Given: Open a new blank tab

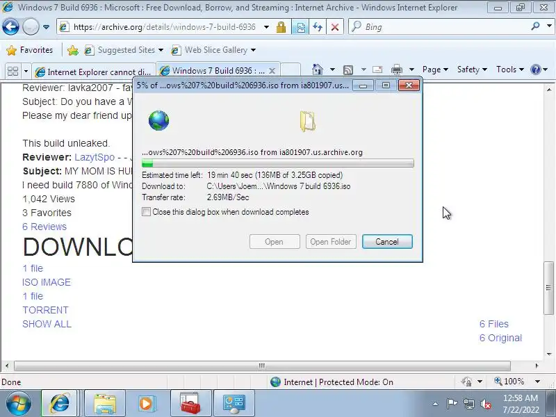Looking at the screenshot, I should [x=291, y=70].
